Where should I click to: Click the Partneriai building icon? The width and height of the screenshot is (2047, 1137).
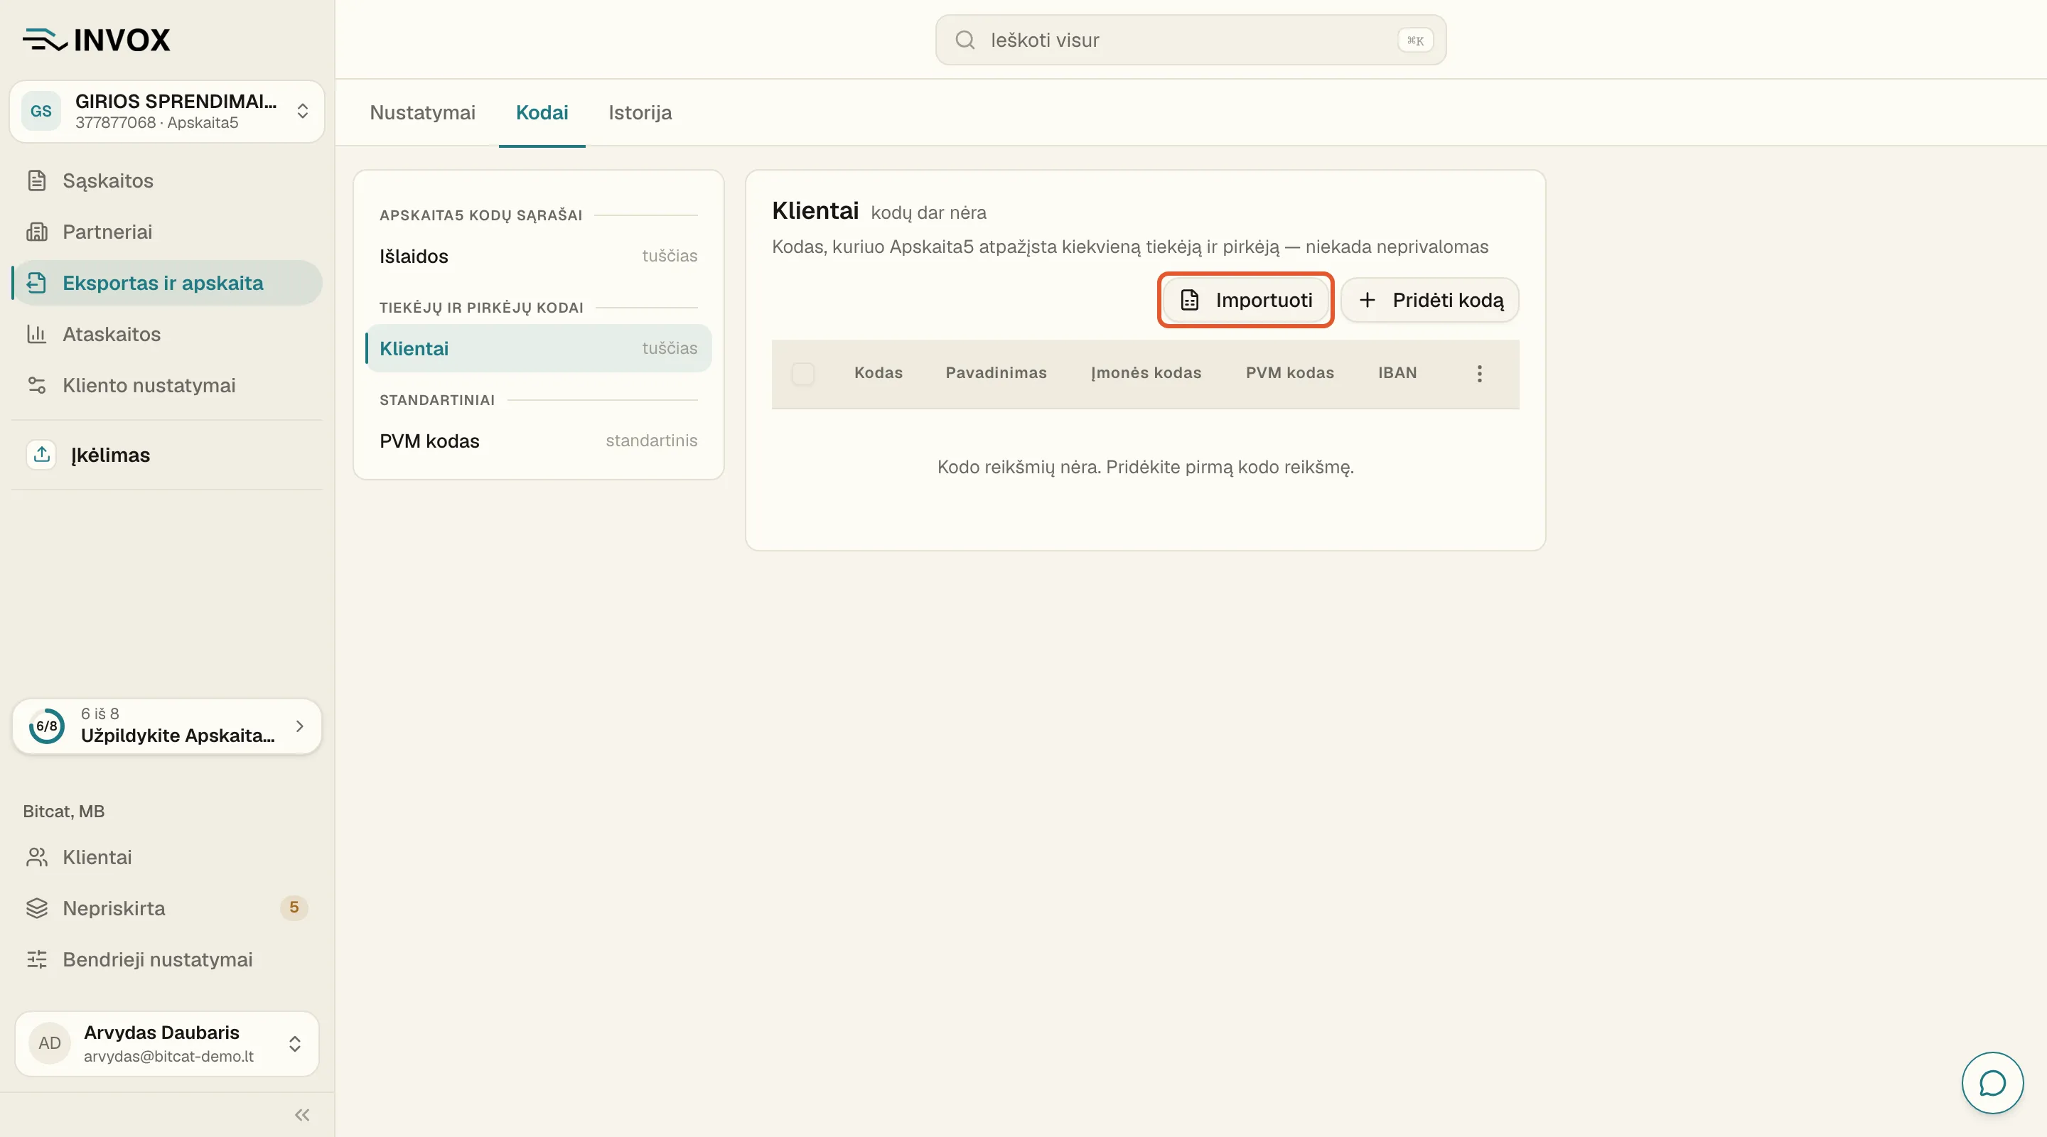tap(36, 231)
